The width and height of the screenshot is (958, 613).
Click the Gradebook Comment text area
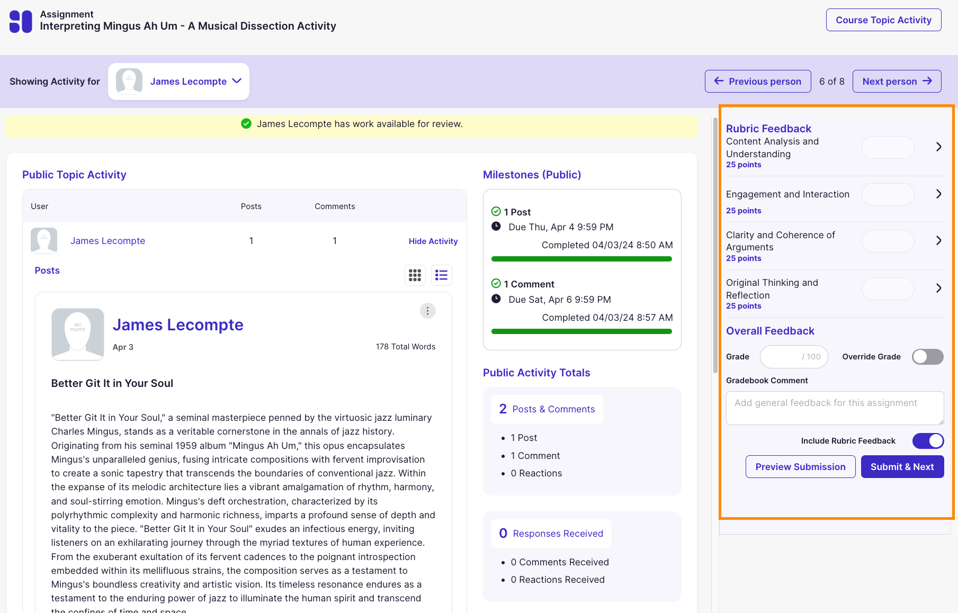point(835,408)
